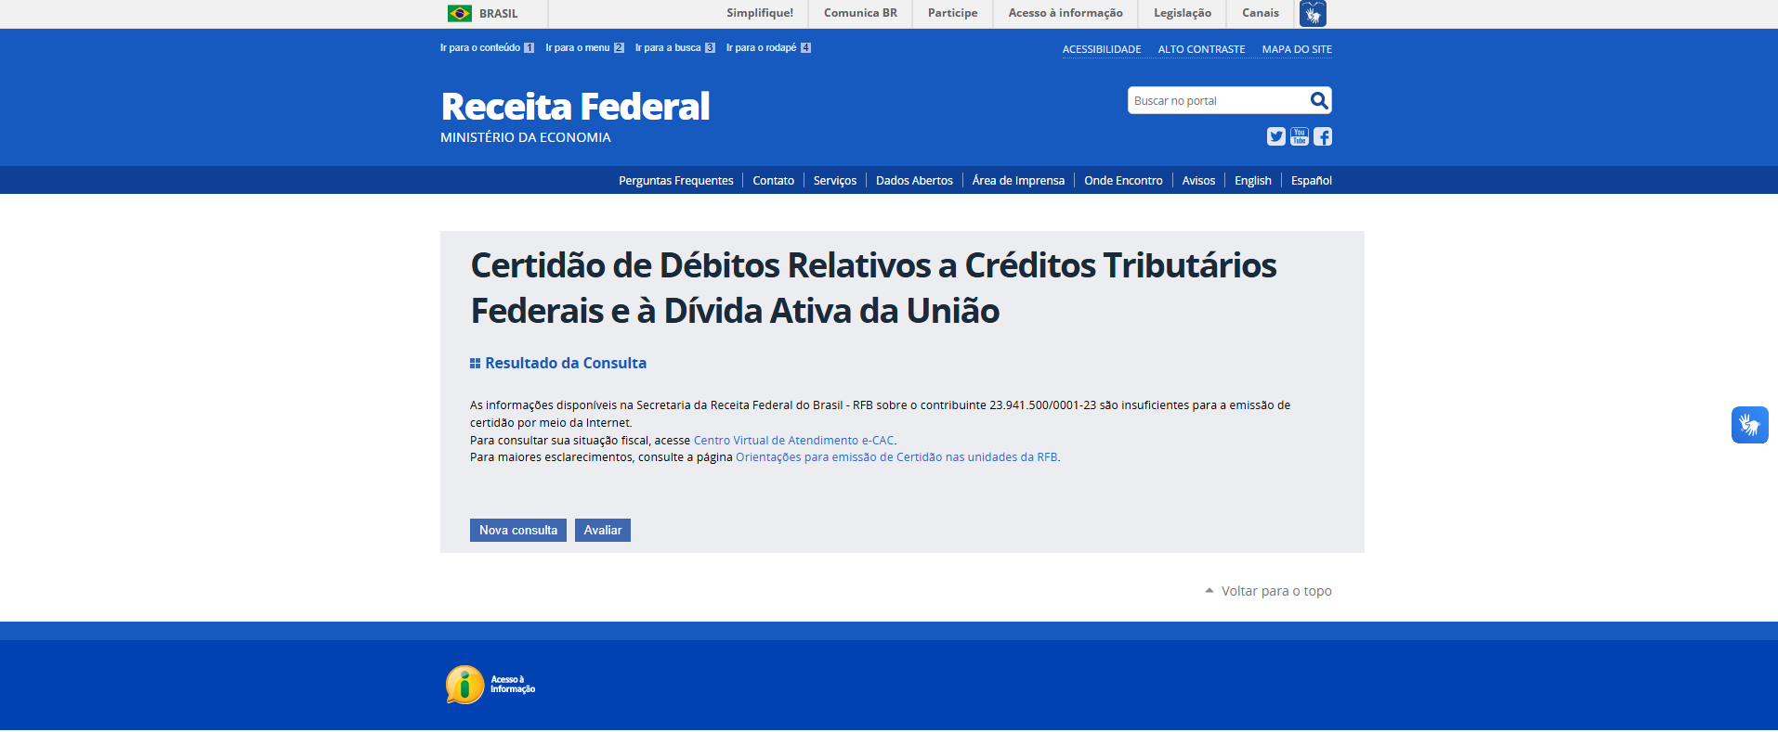Click Voltar para o topo link
The height and width of the screenshot is (732, 1778).
(1275, 591)
